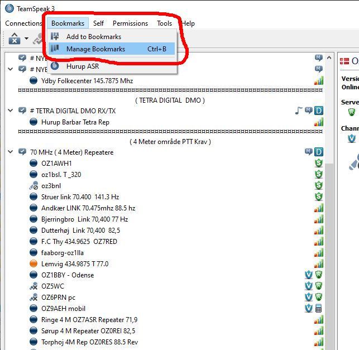Open the Connections menu

[23, 23]
